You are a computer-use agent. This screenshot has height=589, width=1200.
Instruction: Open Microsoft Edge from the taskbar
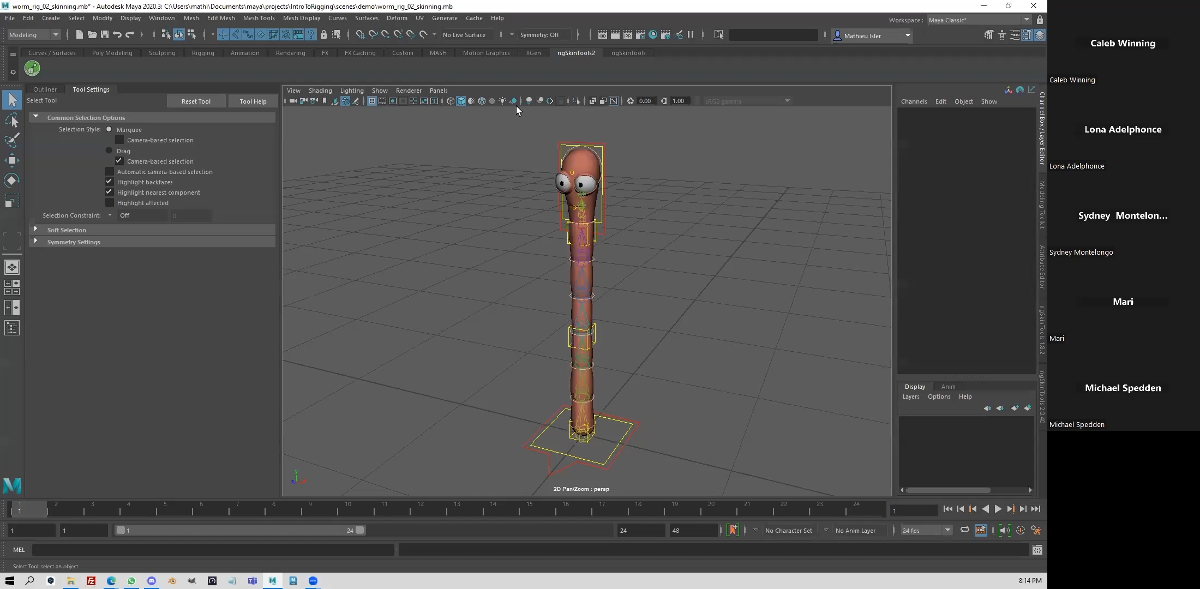pos(111,581)
